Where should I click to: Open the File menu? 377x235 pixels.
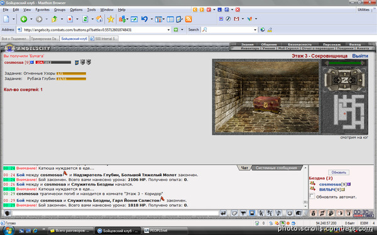pos(5,9)
